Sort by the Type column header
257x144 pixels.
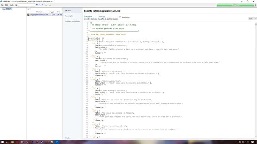pyautogui.click(x=52, y=12)
